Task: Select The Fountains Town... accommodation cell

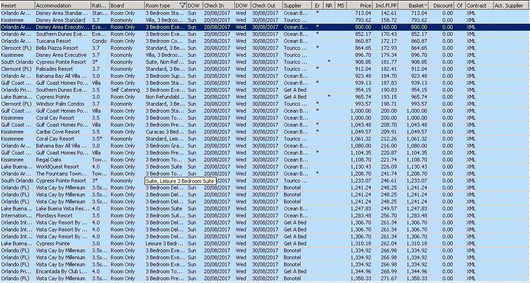Action: (63, 174)
